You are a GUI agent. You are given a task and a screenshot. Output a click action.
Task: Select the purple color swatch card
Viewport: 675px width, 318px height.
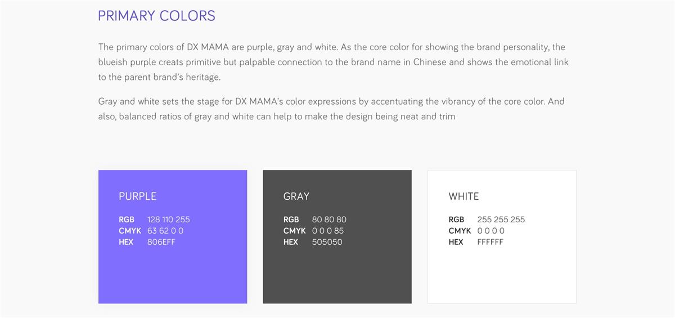tap(172, 276)
